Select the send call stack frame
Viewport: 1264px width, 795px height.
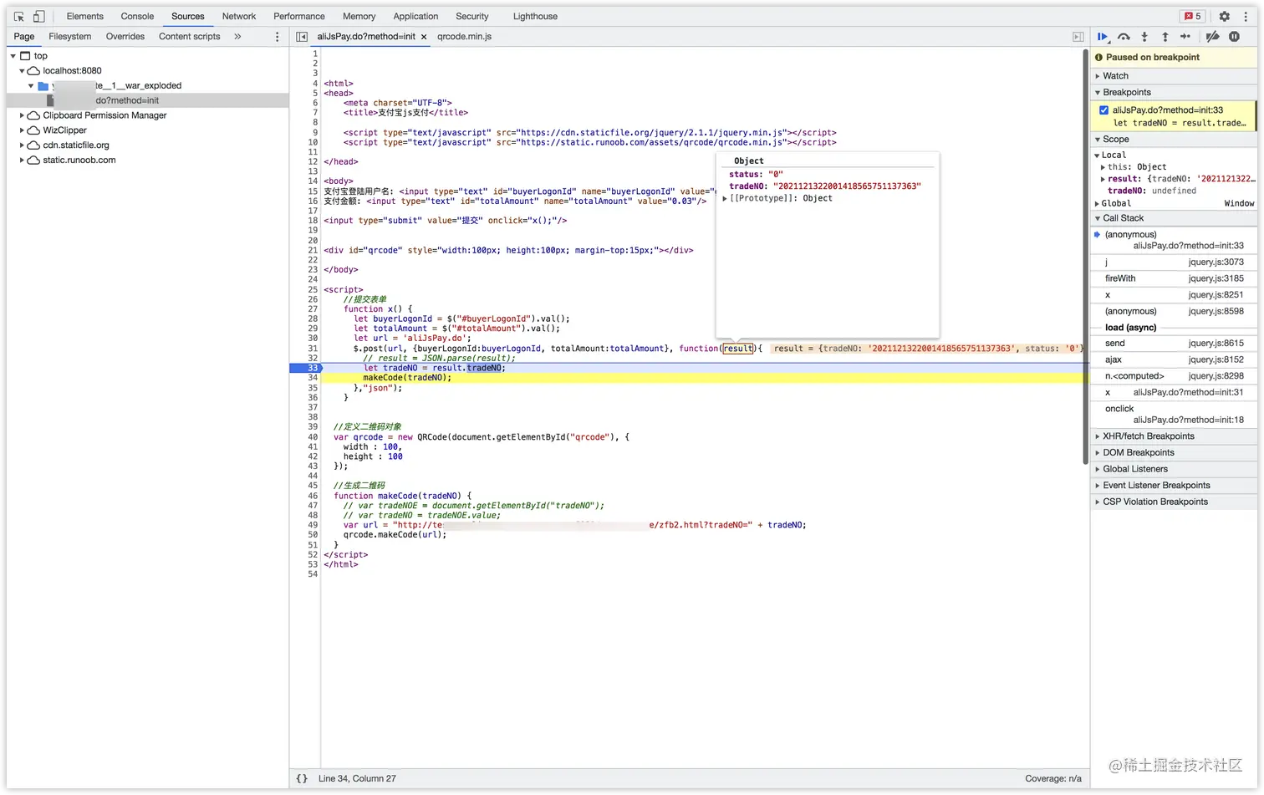click(x=1174, y=344)
